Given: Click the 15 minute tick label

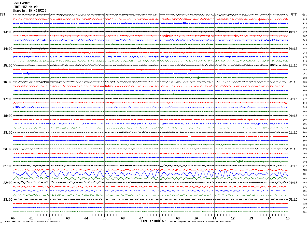Looking at the screenshot, I should (x=287, y=218).
